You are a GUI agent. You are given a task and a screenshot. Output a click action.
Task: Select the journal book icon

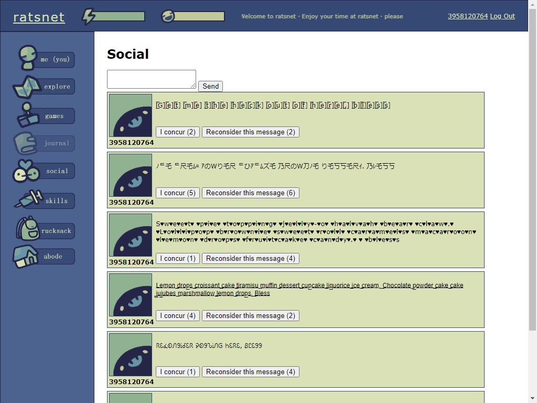point(25,143)
